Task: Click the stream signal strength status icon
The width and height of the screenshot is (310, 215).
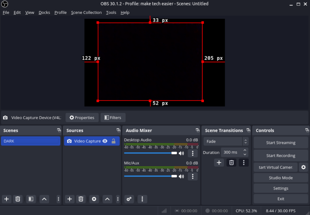Action: [164, 211]
